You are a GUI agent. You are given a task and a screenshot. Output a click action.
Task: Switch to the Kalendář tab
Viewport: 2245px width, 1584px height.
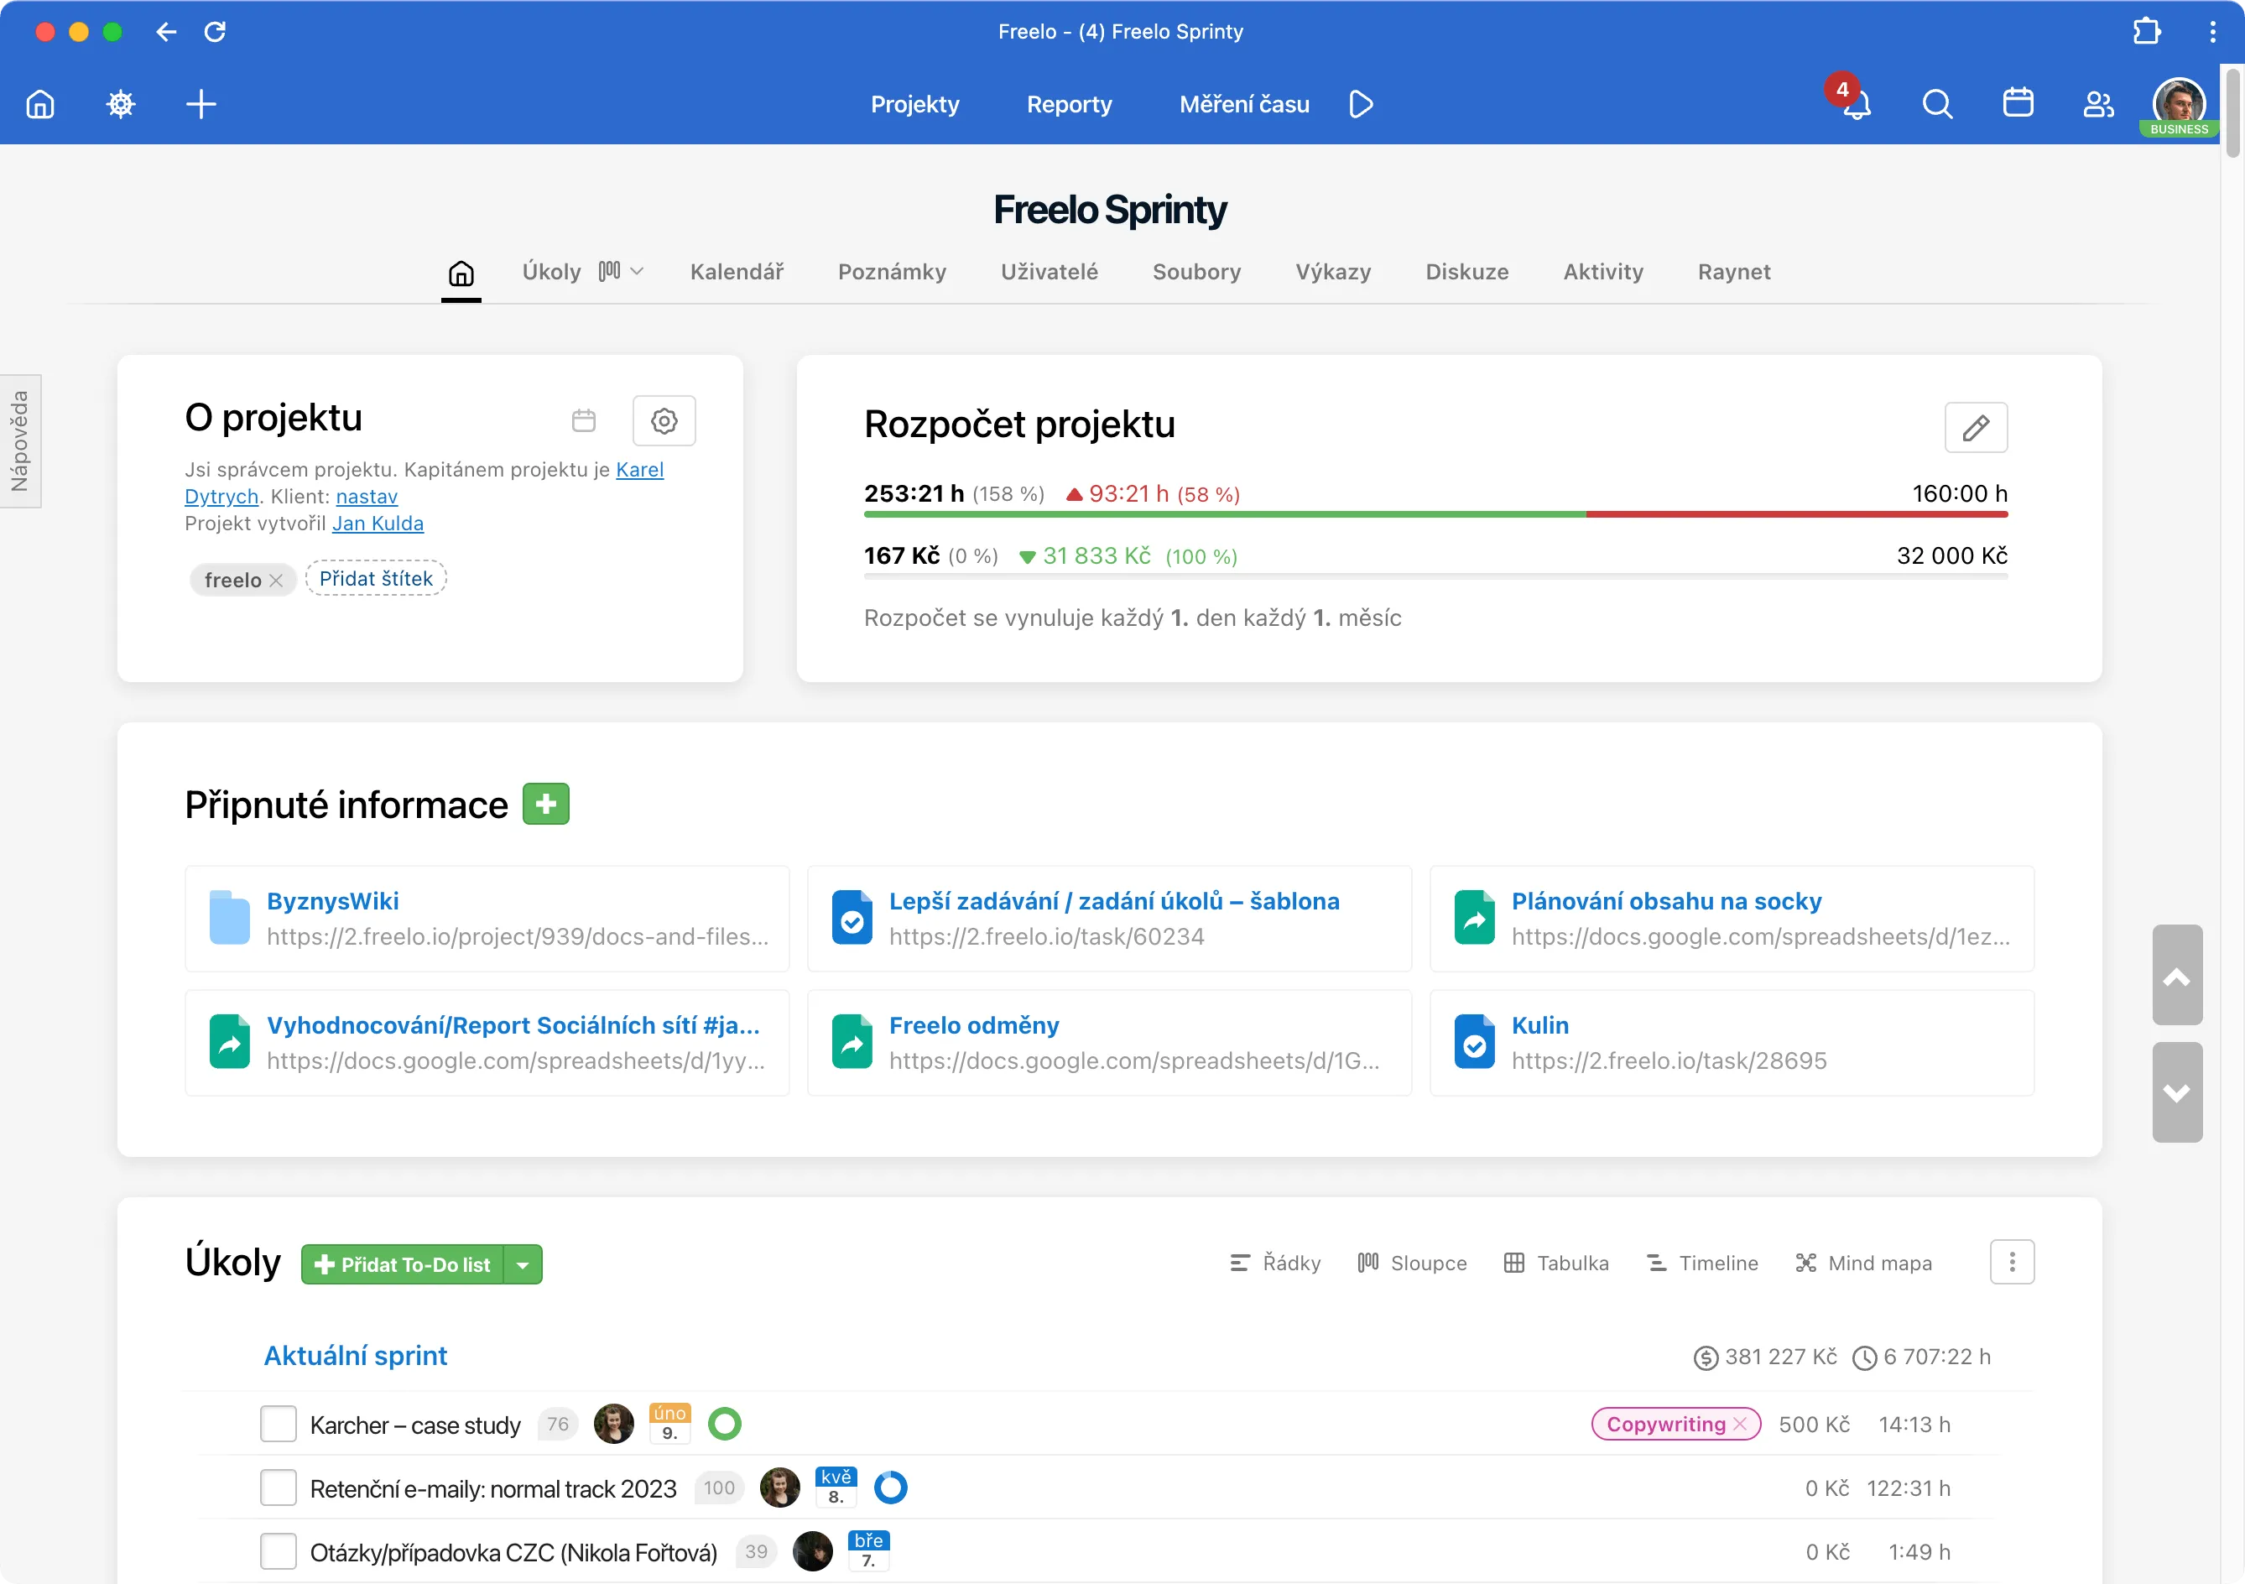coord(737,272)
